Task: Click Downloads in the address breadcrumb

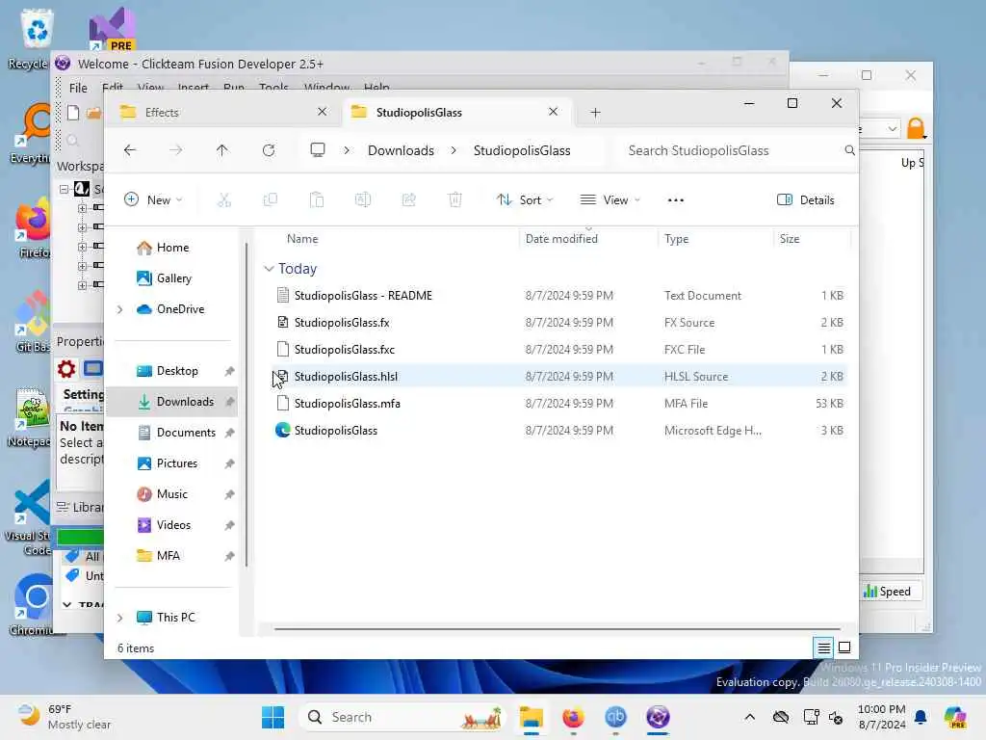Action: click(x=401, y=150)
